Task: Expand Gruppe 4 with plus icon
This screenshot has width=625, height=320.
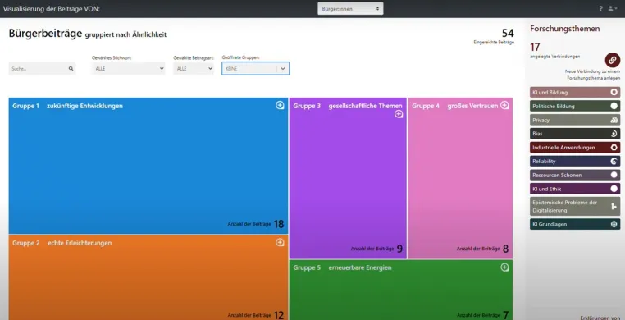Action: pos(504,105)
